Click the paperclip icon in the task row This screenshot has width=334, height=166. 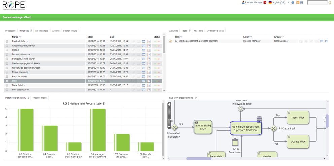coord(311,41)
